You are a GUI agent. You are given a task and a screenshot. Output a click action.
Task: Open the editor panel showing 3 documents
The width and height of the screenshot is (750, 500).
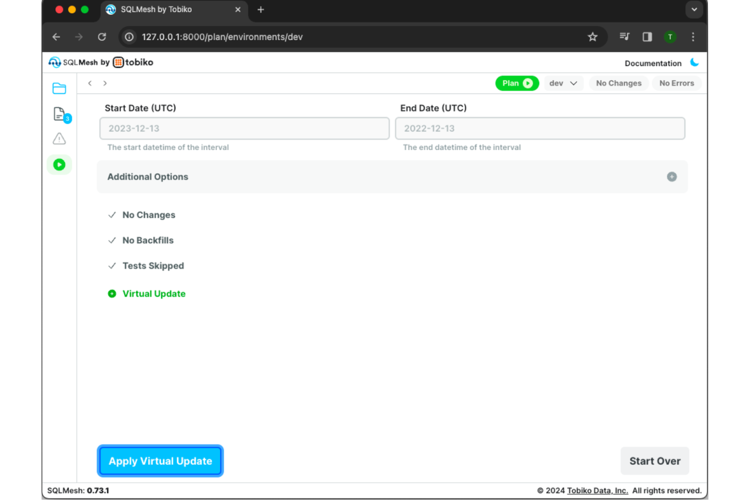tap(59, 114)
